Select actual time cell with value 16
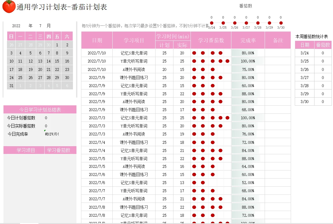The image size is (333, 224). (x=182, y=167)
